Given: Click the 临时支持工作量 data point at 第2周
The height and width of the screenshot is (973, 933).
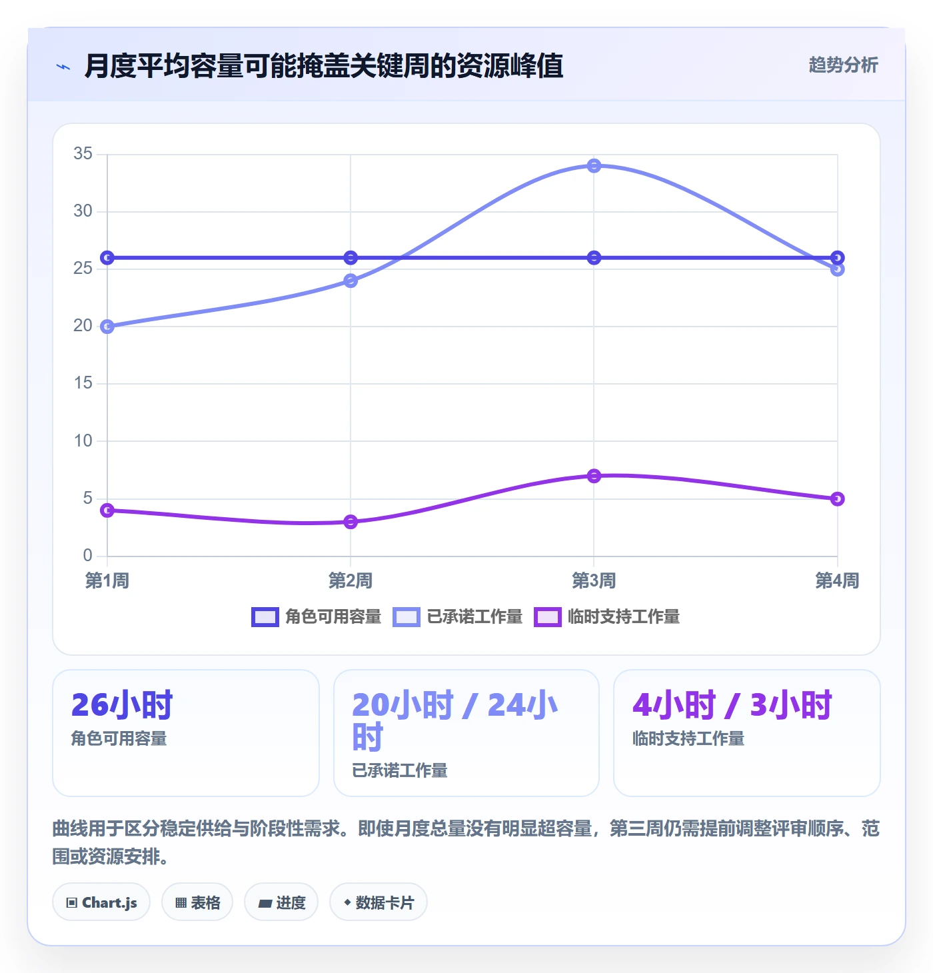Looking at the screenshot, I should click(351, 522).
